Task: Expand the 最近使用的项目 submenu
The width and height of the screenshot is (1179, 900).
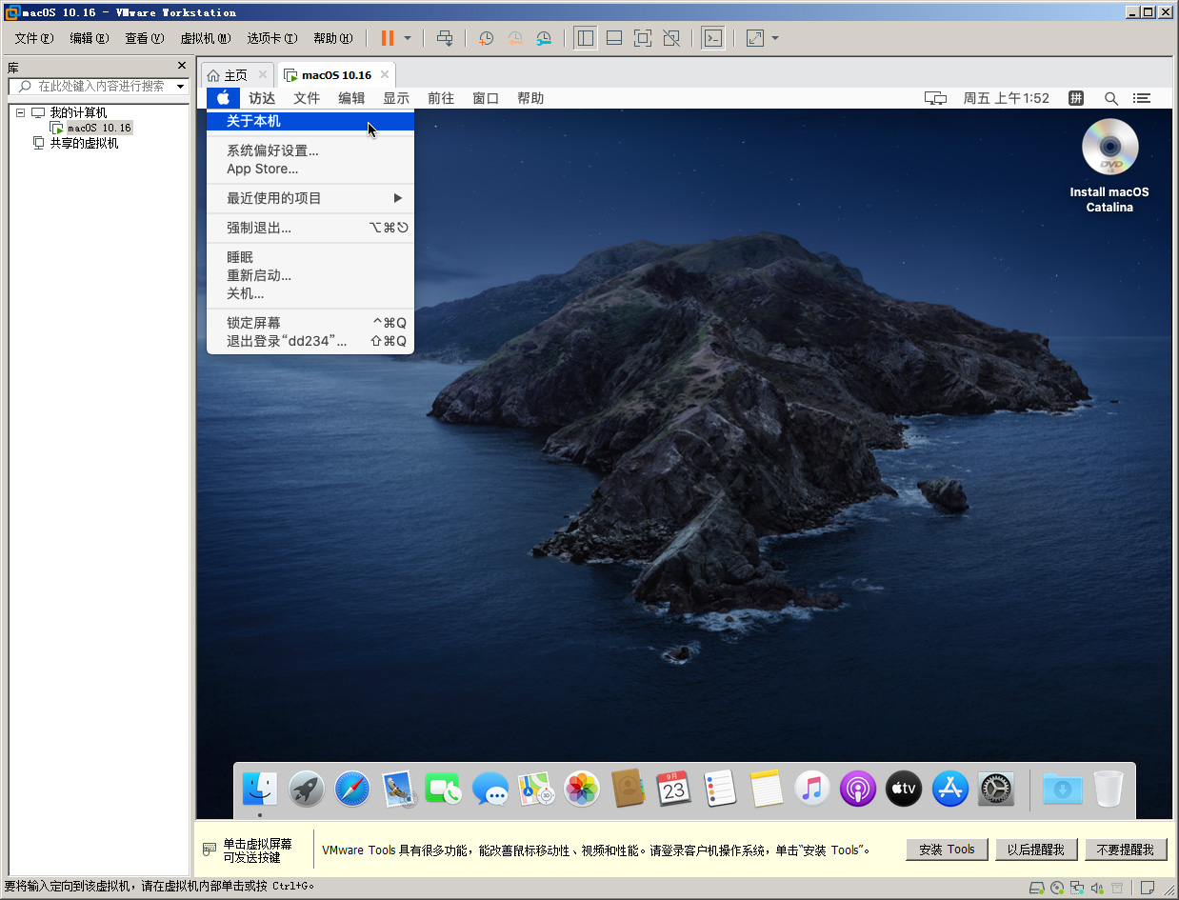Action: coord(310,198)
